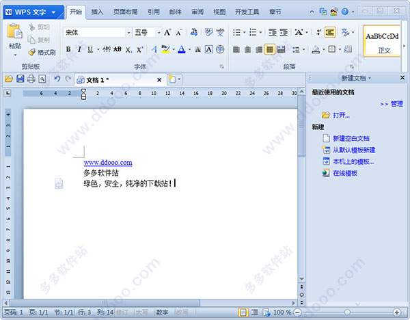Click the character shading icon
The image size is (410, 320).
click(x=198, y=49)
